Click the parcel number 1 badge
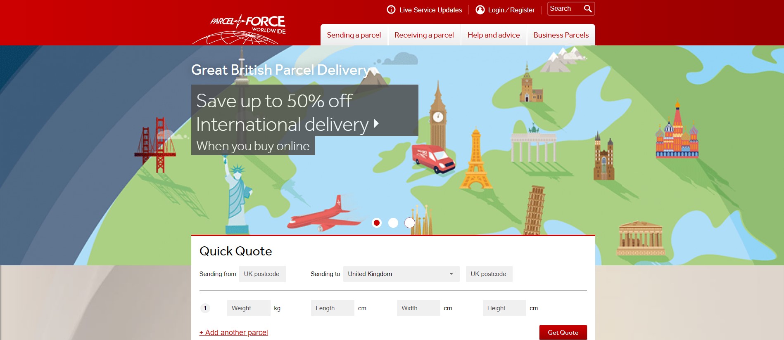The height and width of the screenshot is (340, 784). (x=205, y=308)
